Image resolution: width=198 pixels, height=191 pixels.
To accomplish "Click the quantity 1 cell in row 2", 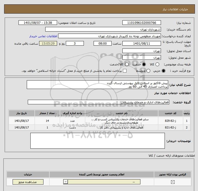I will [x=47, y=127].
